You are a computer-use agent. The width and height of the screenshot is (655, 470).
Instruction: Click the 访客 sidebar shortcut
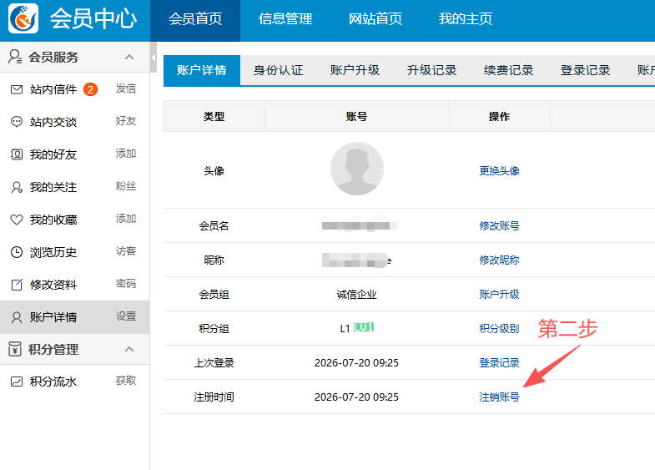[126, 251]
